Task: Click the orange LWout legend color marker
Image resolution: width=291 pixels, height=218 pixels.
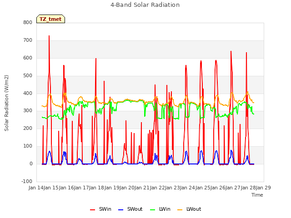Action: 180,210
